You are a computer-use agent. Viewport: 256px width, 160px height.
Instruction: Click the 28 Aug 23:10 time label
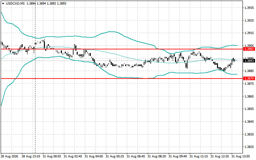(31, 156)
